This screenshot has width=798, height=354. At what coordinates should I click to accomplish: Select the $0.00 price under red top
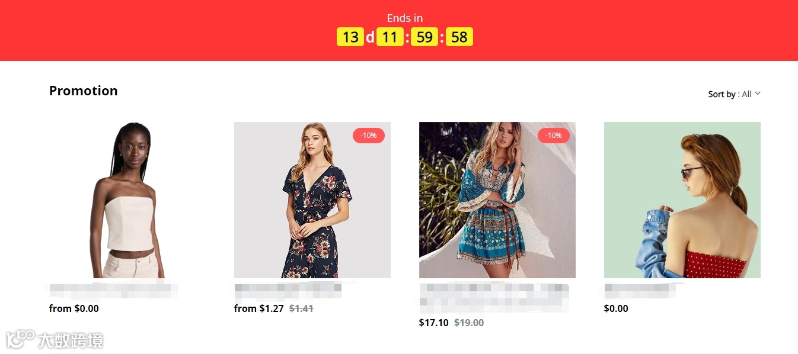[x=616, y=308]
